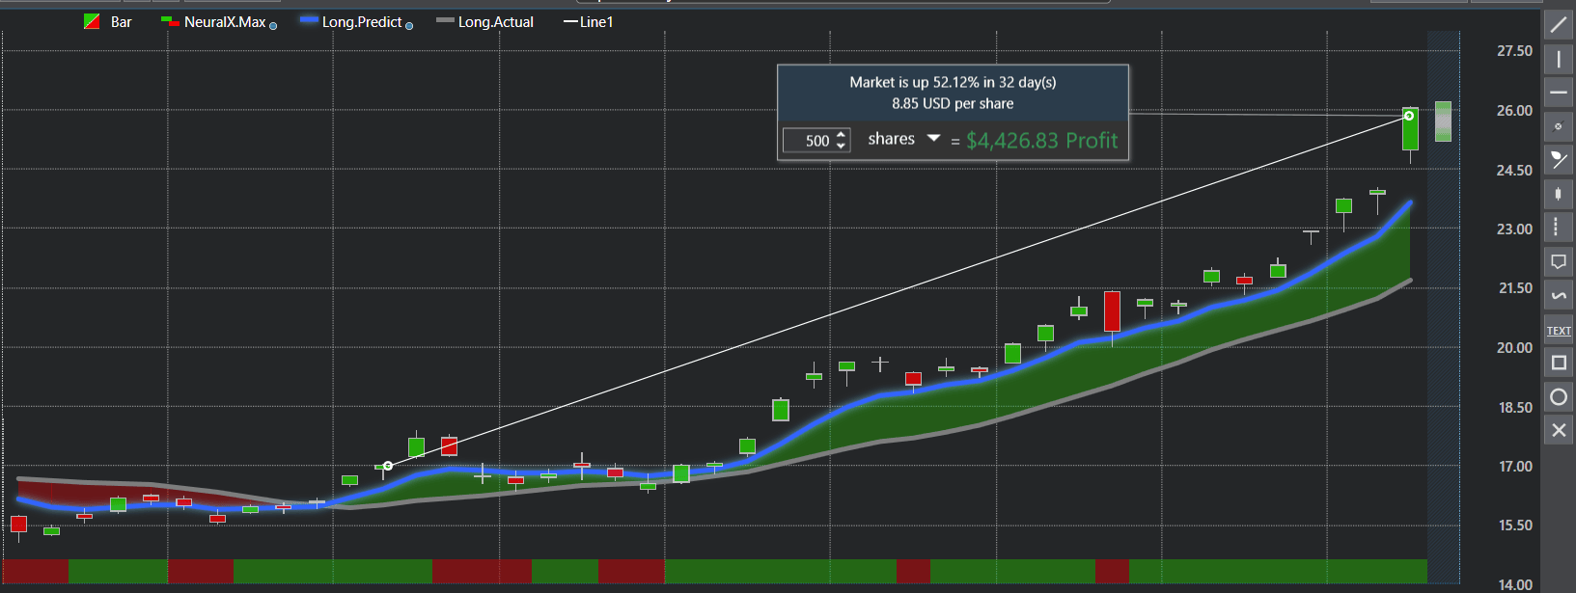Select the horizontal line drawing tool
The width and height of the screenshot is (1576, 593).
click(x=1559, y=93)
